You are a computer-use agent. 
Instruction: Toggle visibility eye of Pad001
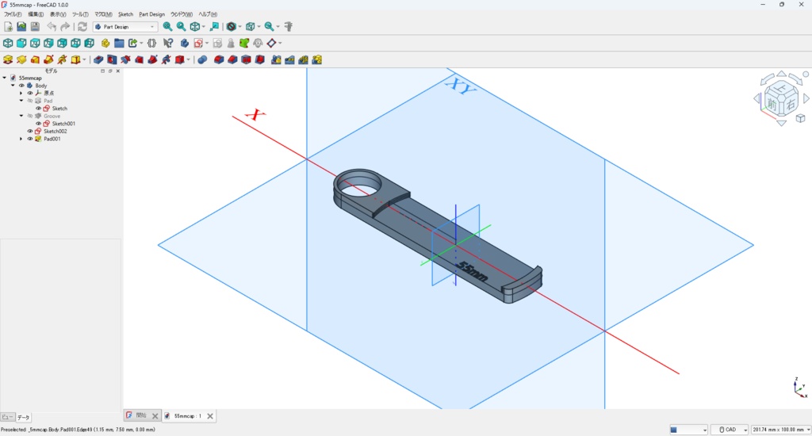(30, 139)
